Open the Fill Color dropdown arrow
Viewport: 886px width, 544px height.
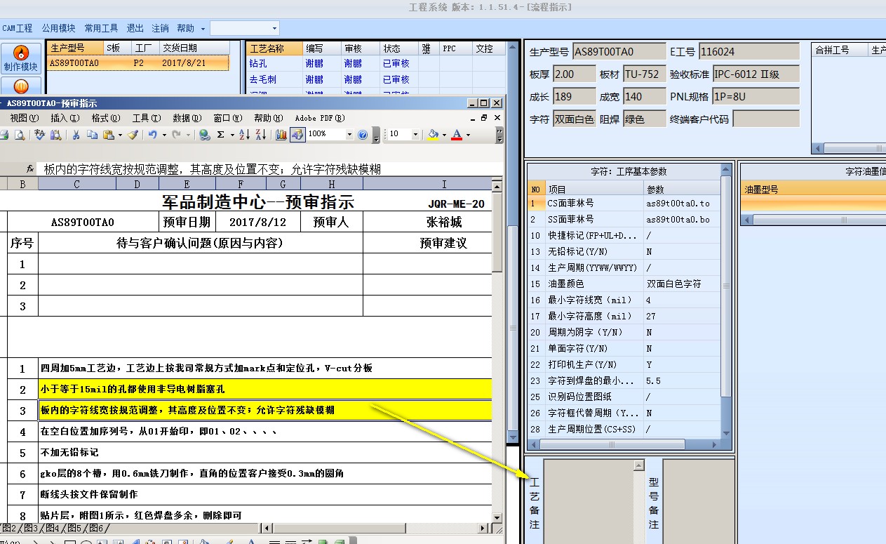coord(445,135)
